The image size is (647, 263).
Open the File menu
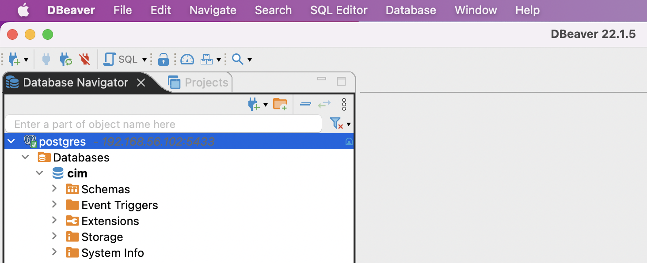click(x=122, y=10)
